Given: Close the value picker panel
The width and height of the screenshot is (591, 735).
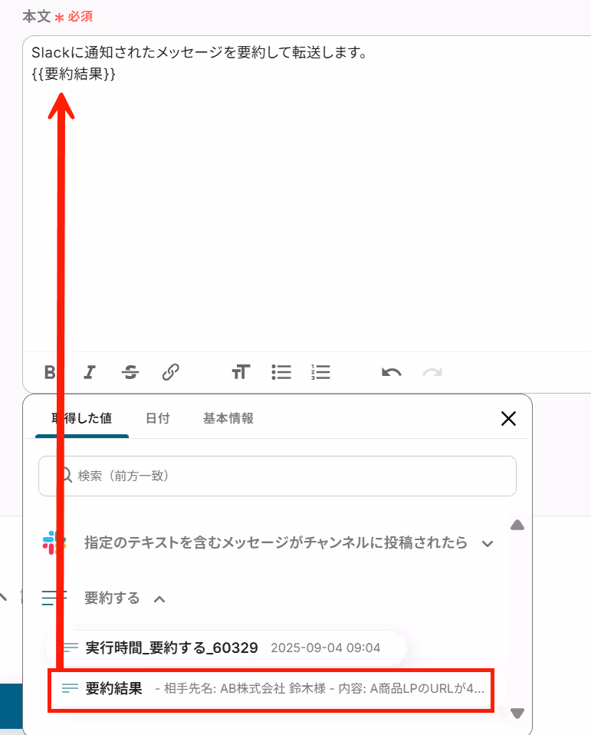Looking at the screenshot, I should (x=508, y=418).
